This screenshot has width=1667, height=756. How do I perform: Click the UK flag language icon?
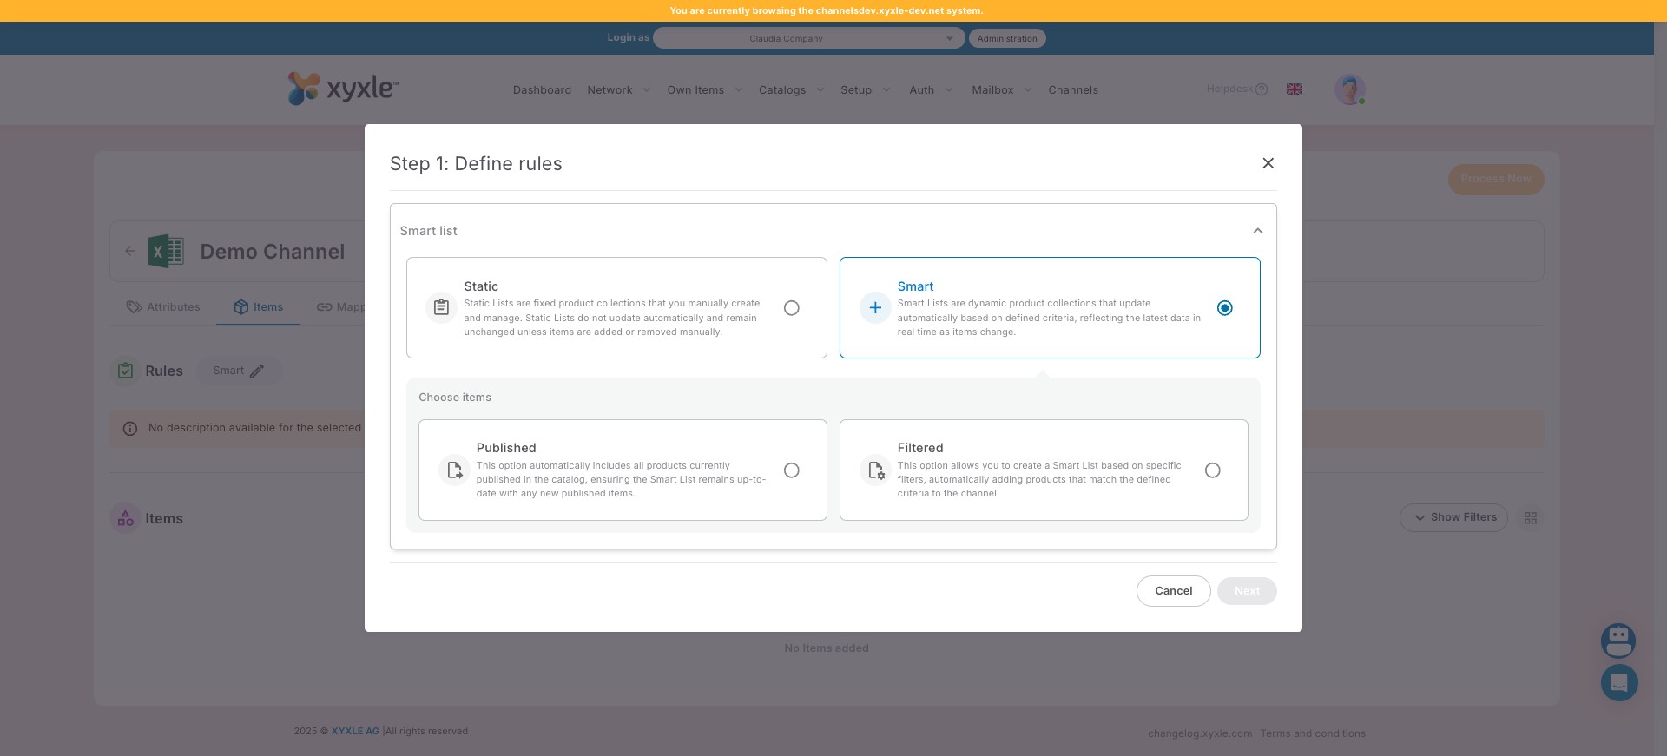(1294, 89)
